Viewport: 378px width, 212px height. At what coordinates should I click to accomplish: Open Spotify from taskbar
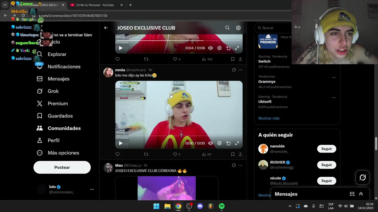click(x=222, y=206)
